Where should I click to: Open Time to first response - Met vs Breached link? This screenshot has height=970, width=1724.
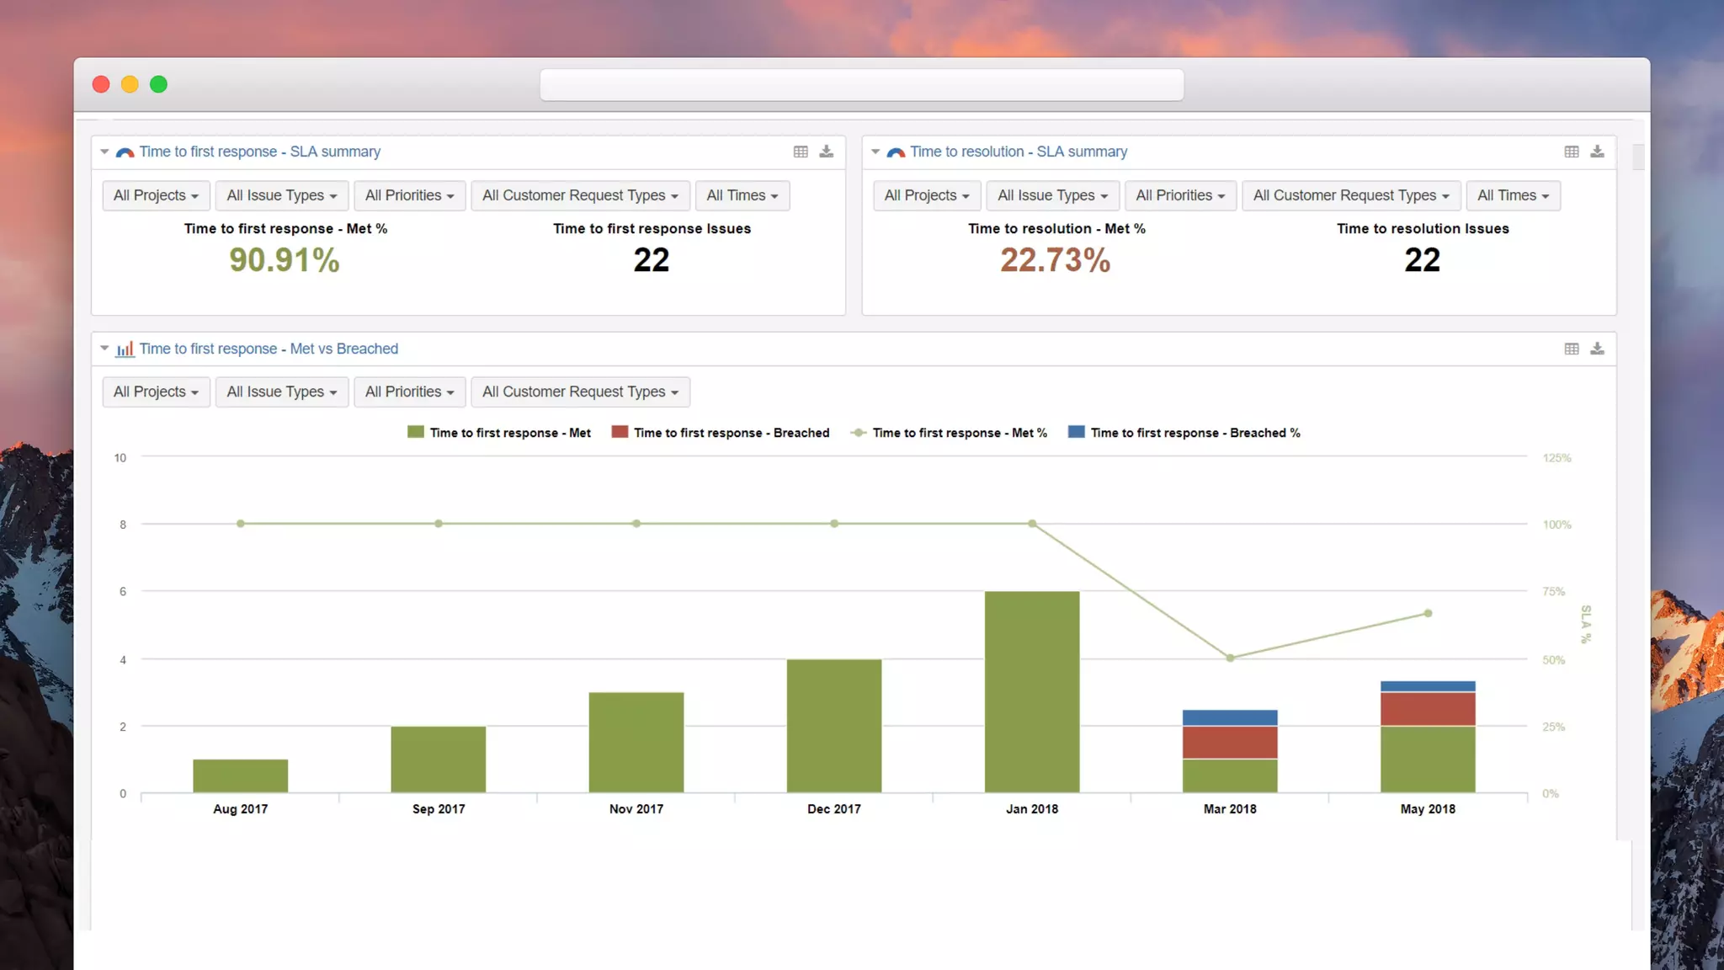(x=269, y=349)
